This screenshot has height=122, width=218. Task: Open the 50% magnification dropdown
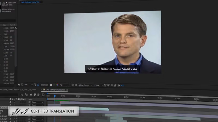[x=28, y=85]
